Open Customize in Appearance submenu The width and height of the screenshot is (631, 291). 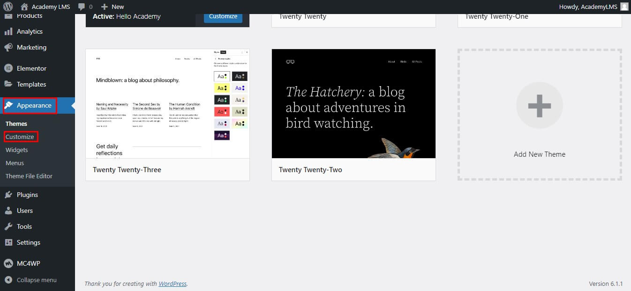pyautogui.click(x=20, y=137)
